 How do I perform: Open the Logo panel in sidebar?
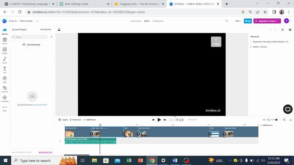tap(5, 79)
